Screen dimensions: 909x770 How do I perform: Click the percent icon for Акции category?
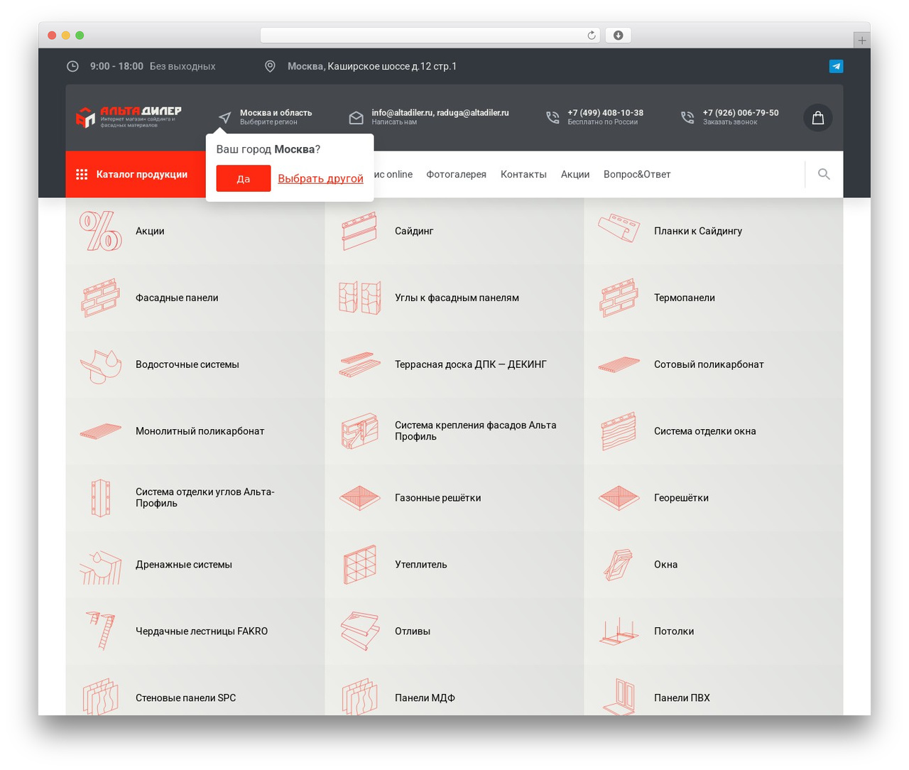[100, 231]
